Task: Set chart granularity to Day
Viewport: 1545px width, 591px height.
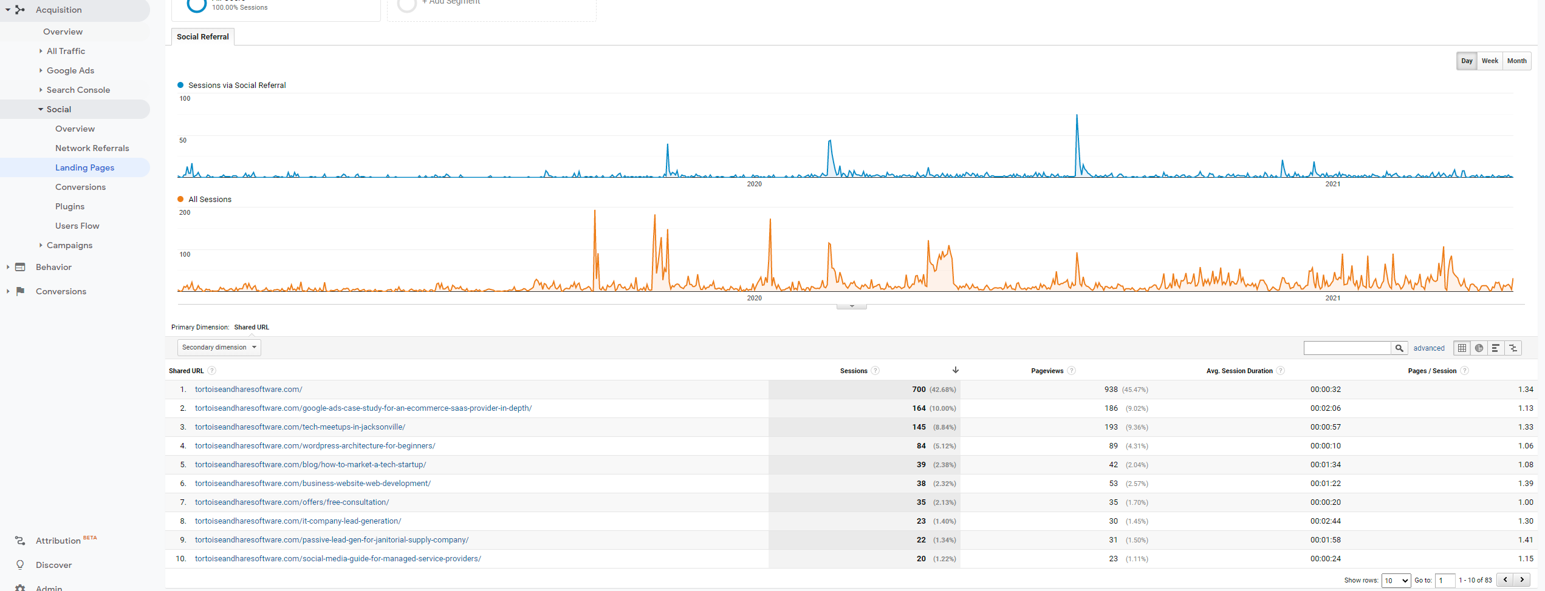Action: pos(1467,61)
